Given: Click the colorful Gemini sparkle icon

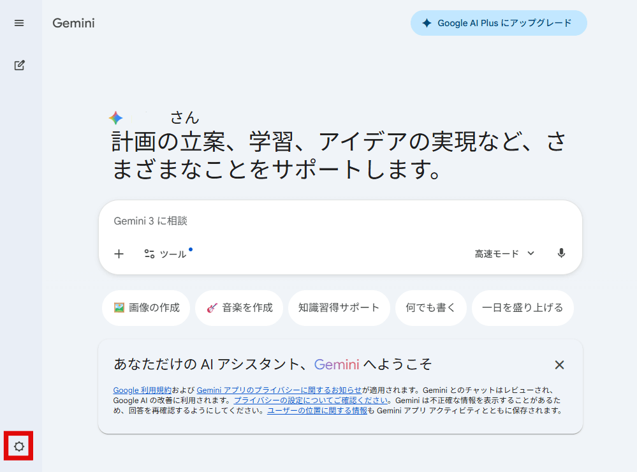Looking at the screenshot, I should 116,118.
